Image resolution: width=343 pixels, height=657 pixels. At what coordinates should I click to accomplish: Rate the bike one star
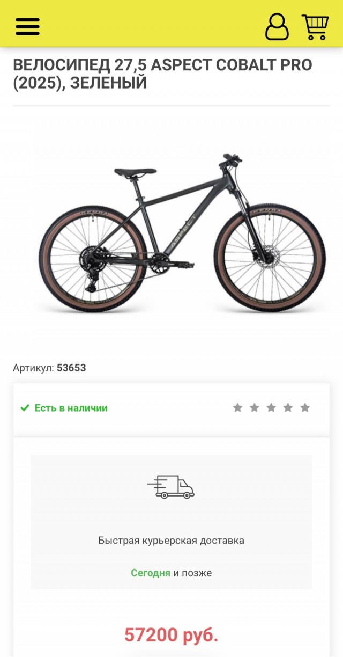tap(237, 408)
